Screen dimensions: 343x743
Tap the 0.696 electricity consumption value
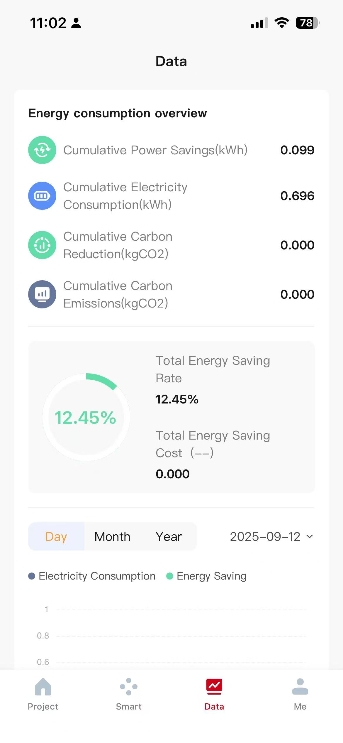[x=297, y=196]
